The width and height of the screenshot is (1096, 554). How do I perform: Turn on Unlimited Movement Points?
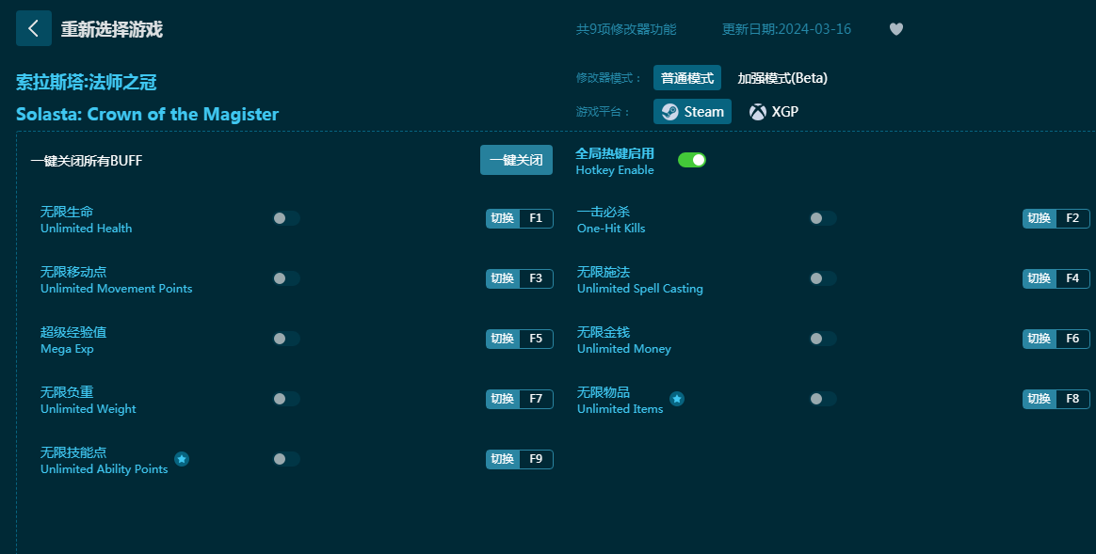(286, 278)
